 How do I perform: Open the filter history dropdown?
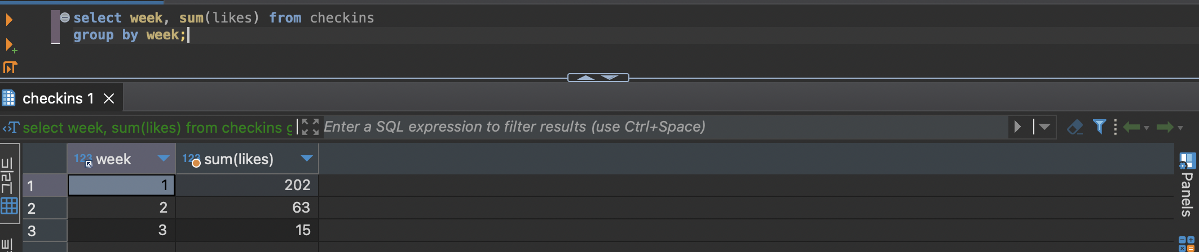1044,127
